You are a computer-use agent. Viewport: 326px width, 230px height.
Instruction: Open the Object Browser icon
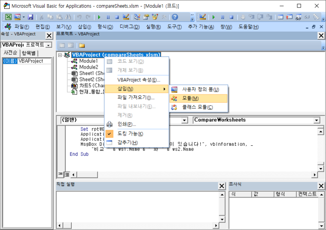coord(155,17)
